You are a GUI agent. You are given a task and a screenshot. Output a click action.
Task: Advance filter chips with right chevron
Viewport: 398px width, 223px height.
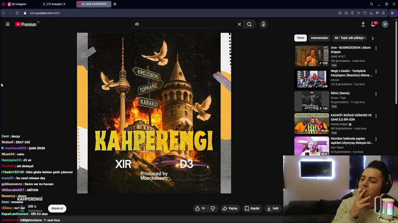(373, 38)
